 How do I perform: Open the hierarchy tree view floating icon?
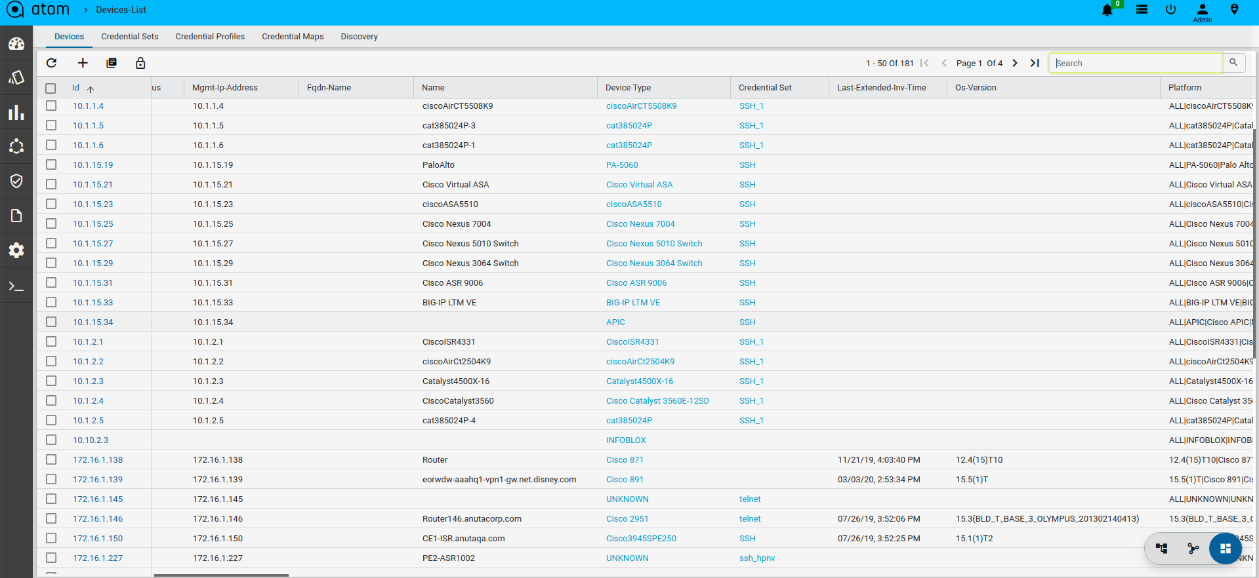(x=1162, y=549)
